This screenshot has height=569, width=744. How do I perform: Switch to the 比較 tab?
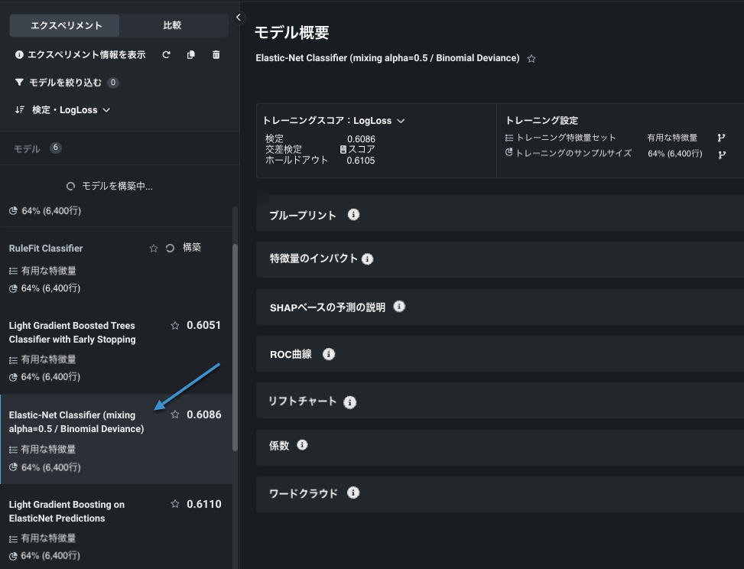[x=172, y=25]
